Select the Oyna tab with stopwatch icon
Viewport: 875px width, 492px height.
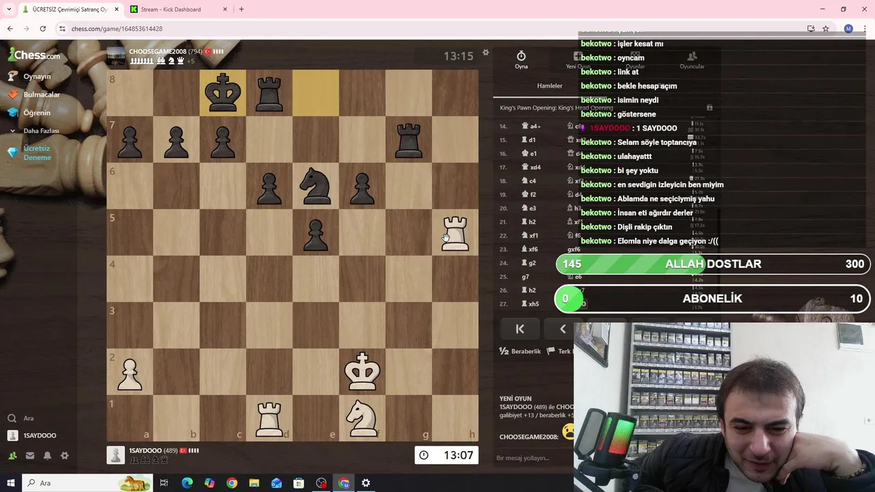521,59
